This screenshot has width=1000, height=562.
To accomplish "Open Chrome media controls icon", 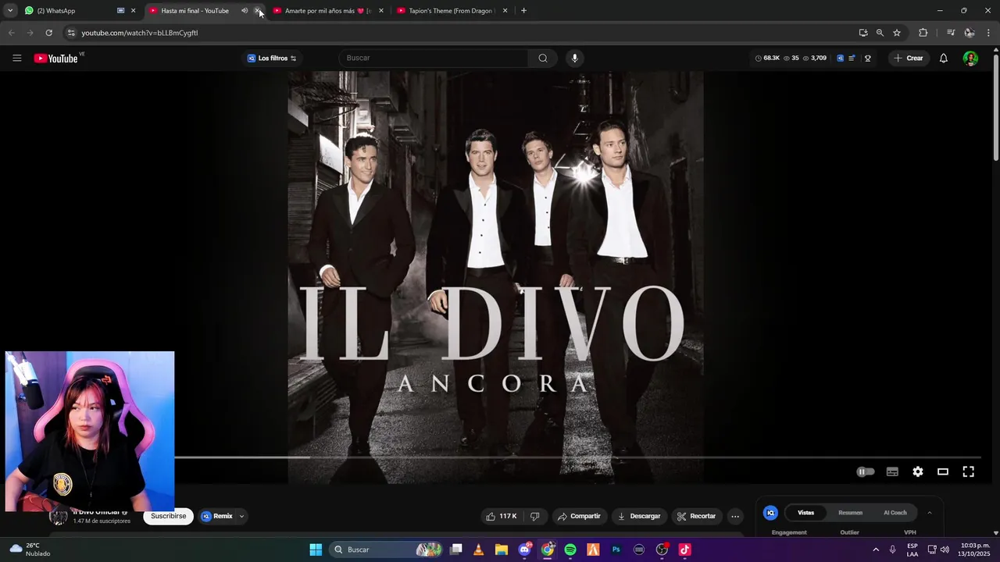I will (951, 33).
